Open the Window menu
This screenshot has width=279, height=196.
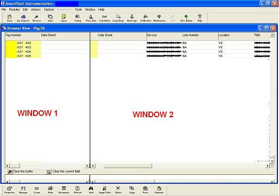(x=90, y=9)
